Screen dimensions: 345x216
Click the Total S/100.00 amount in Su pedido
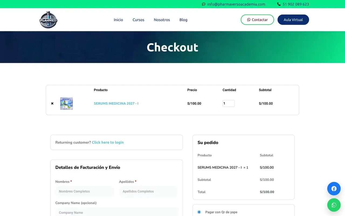click(267, 192)
